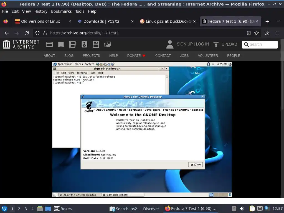Open the Texts book icon

coord(61,44)
